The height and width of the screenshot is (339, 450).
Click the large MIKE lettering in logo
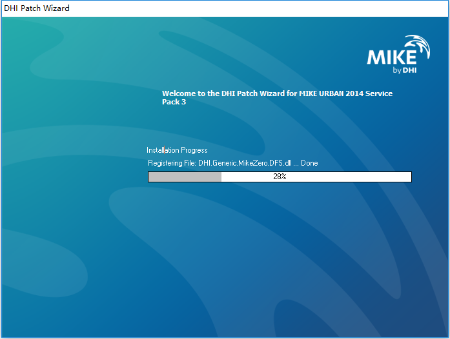[x=392, y=57]
